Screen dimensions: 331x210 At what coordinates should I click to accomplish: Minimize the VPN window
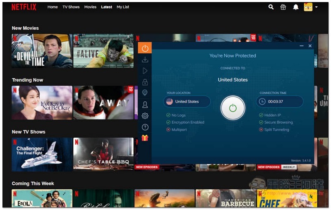302,46
